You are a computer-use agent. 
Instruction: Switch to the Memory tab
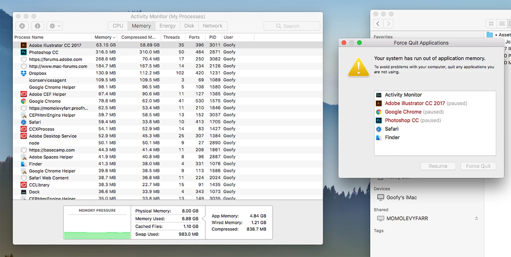point(141,26)
